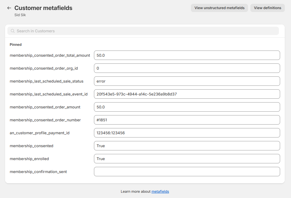Open View unstructured metafields
This screenshot has height=198, width=291.
[x=219, y=8]
